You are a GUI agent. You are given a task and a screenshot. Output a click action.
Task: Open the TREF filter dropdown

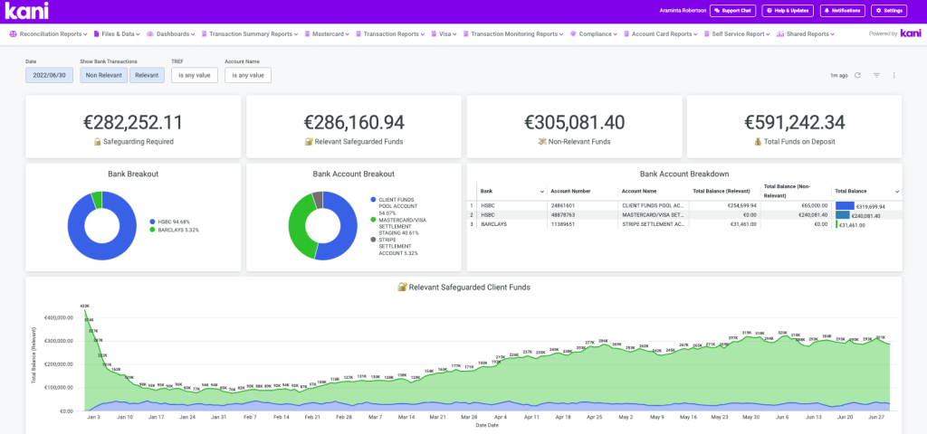[x=194, y=75]
